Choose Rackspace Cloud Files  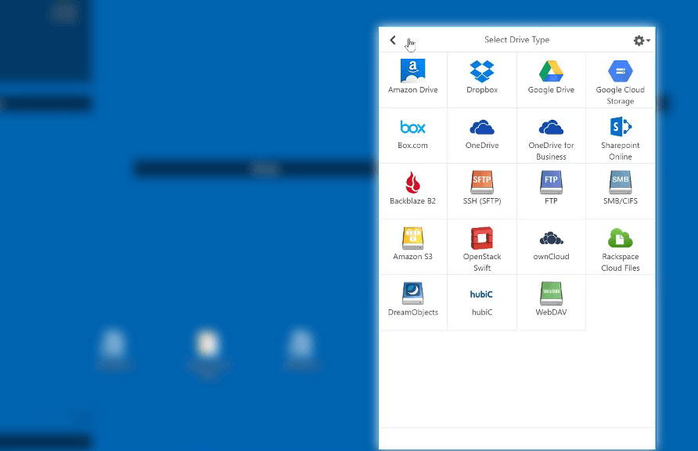coord(620,239)
